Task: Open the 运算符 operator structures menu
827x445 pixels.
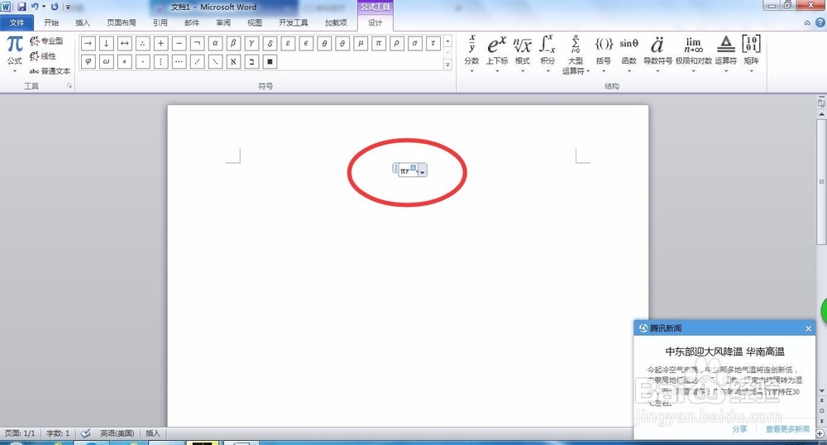Action: pos(726,54)
